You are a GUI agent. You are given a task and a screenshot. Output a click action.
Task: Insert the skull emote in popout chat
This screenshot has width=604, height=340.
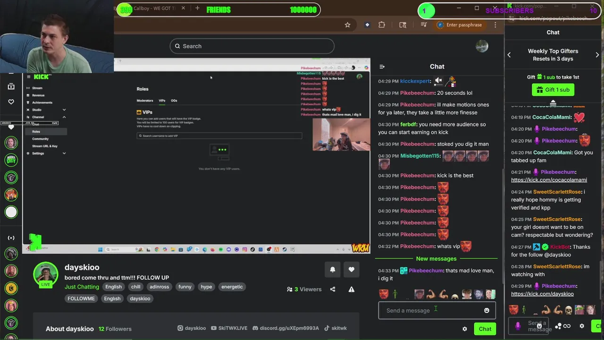569,310
